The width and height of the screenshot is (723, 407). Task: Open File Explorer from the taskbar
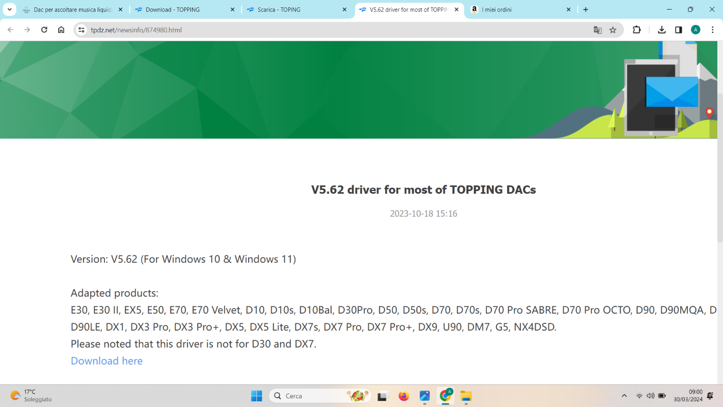pyautogui.click(x=466, y=396)
